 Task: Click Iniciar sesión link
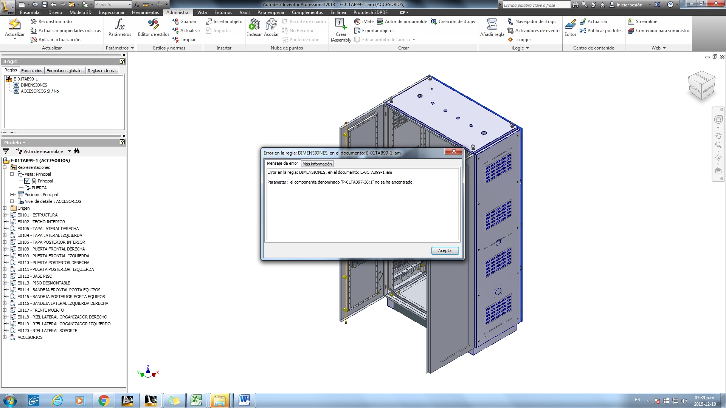(x=629, y=5)
